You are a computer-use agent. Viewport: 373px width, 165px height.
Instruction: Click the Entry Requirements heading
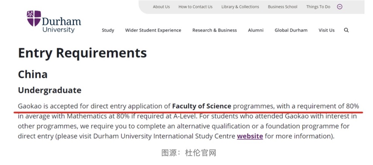83,53
